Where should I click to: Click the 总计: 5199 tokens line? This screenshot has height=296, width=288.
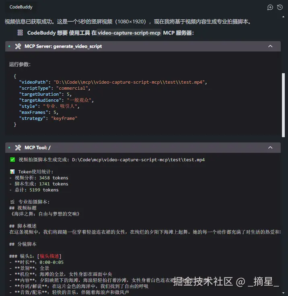[34, 190]
